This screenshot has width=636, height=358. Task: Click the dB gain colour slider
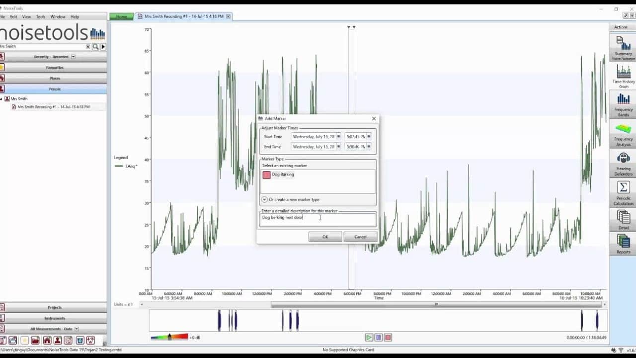tap(169, 337)
